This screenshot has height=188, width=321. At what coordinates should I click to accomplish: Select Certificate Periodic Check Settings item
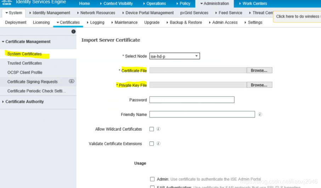tap(36, 91)
